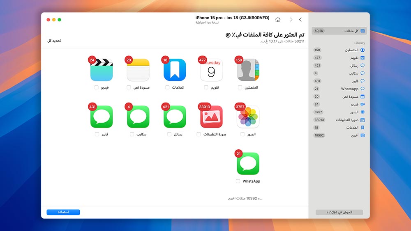Select كل ملفات in the sidebar
This screenshot has height=231, width=411.
click(339, 31)
